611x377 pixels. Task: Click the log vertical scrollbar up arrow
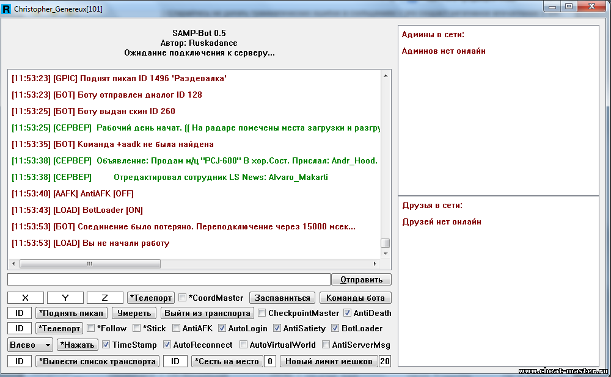pos(386,76)
